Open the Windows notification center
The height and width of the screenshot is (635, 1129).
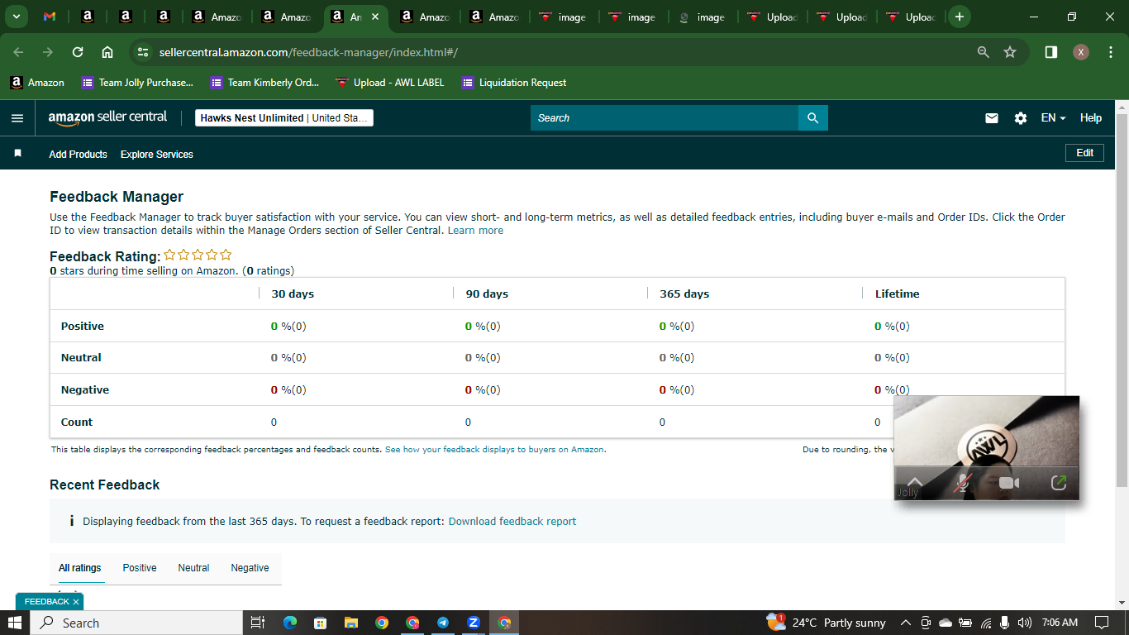[x=1102, y=623]
